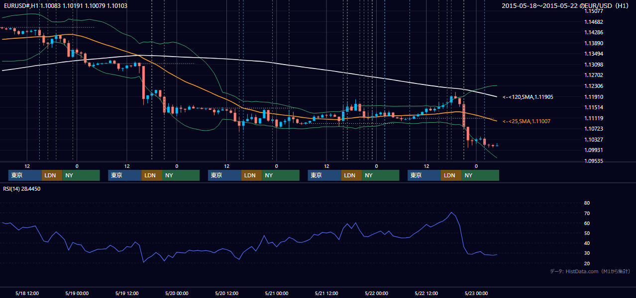
Task: Select the 5/20 12:00 date label
Action: (226, 294)
